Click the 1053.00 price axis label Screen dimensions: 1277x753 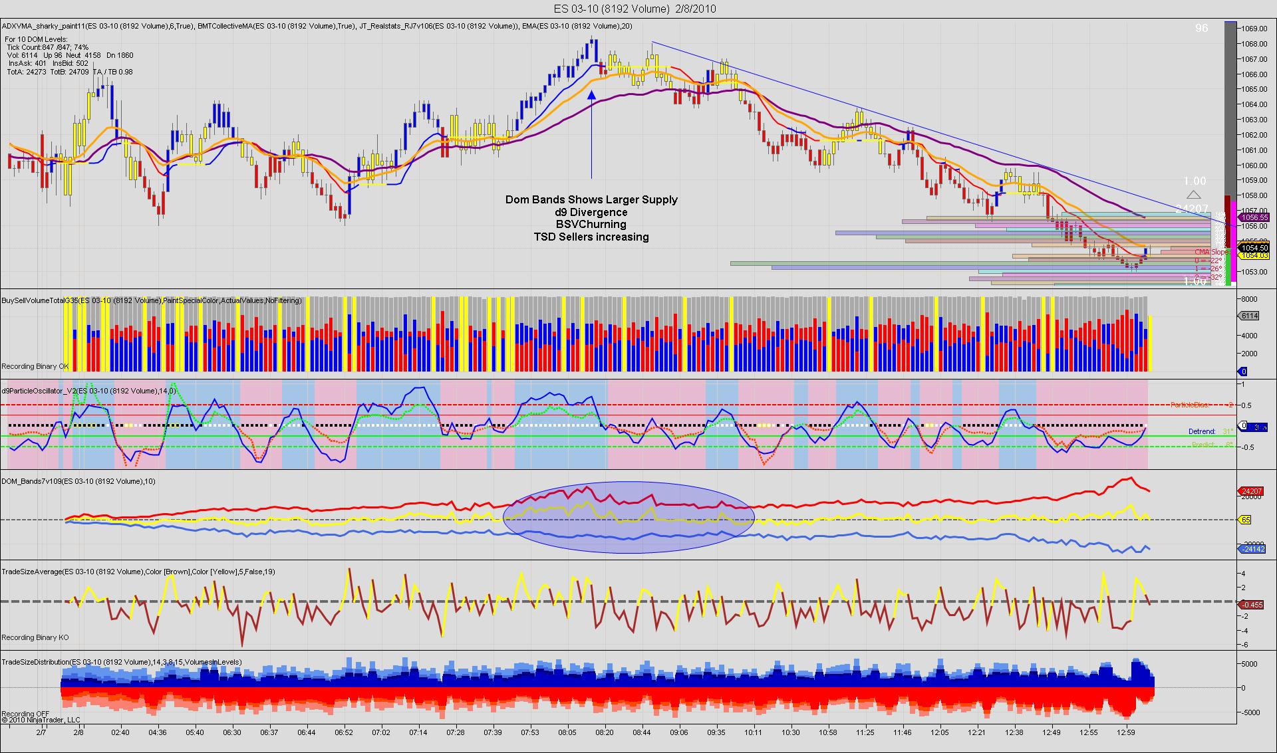coord(1254,272)
